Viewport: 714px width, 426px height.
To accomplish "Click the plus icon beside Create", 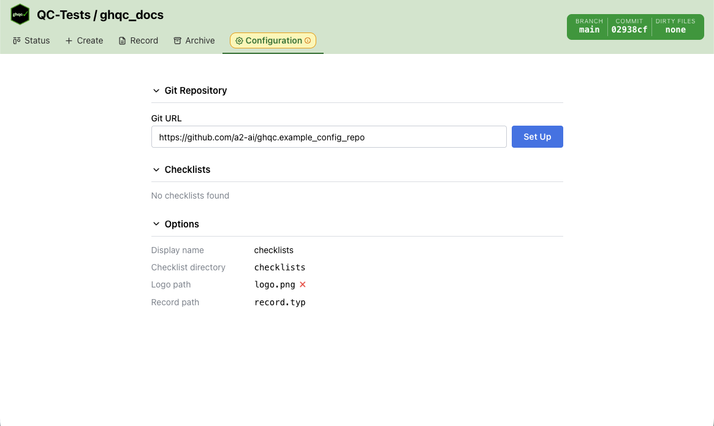I will coord(69,40).
